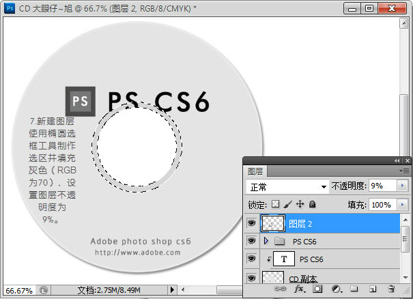Viewport: 413px width, 299px height.
Task: Open the blend mode 正常 dropdown
Action: (287, 186)
